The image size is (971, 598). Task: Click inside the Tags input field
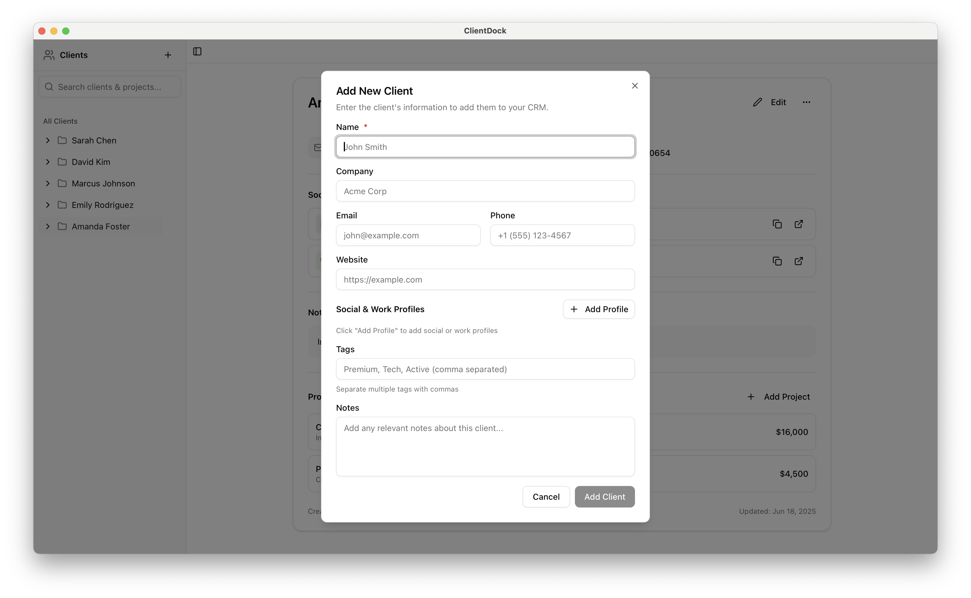(485, 369)
